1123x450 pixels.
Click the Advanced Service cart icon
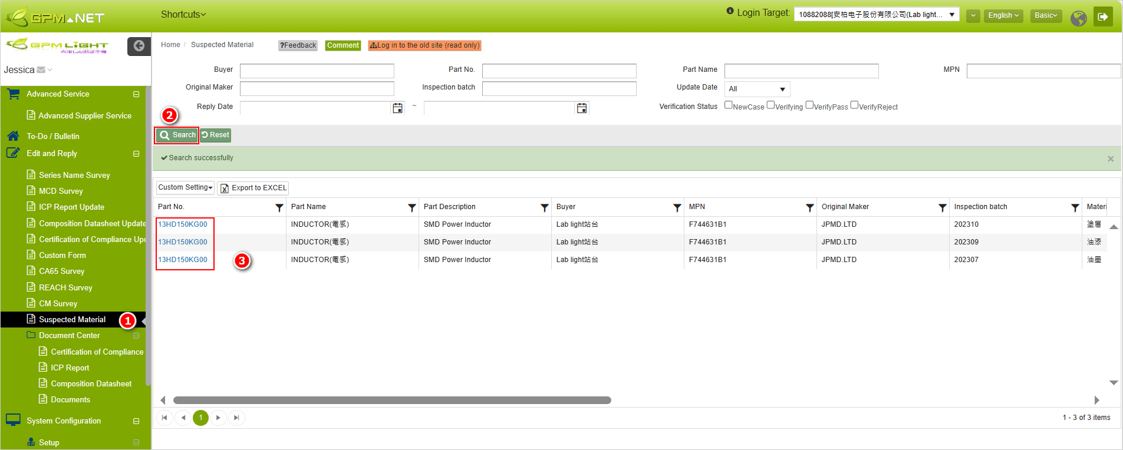[x=13, y=94]
